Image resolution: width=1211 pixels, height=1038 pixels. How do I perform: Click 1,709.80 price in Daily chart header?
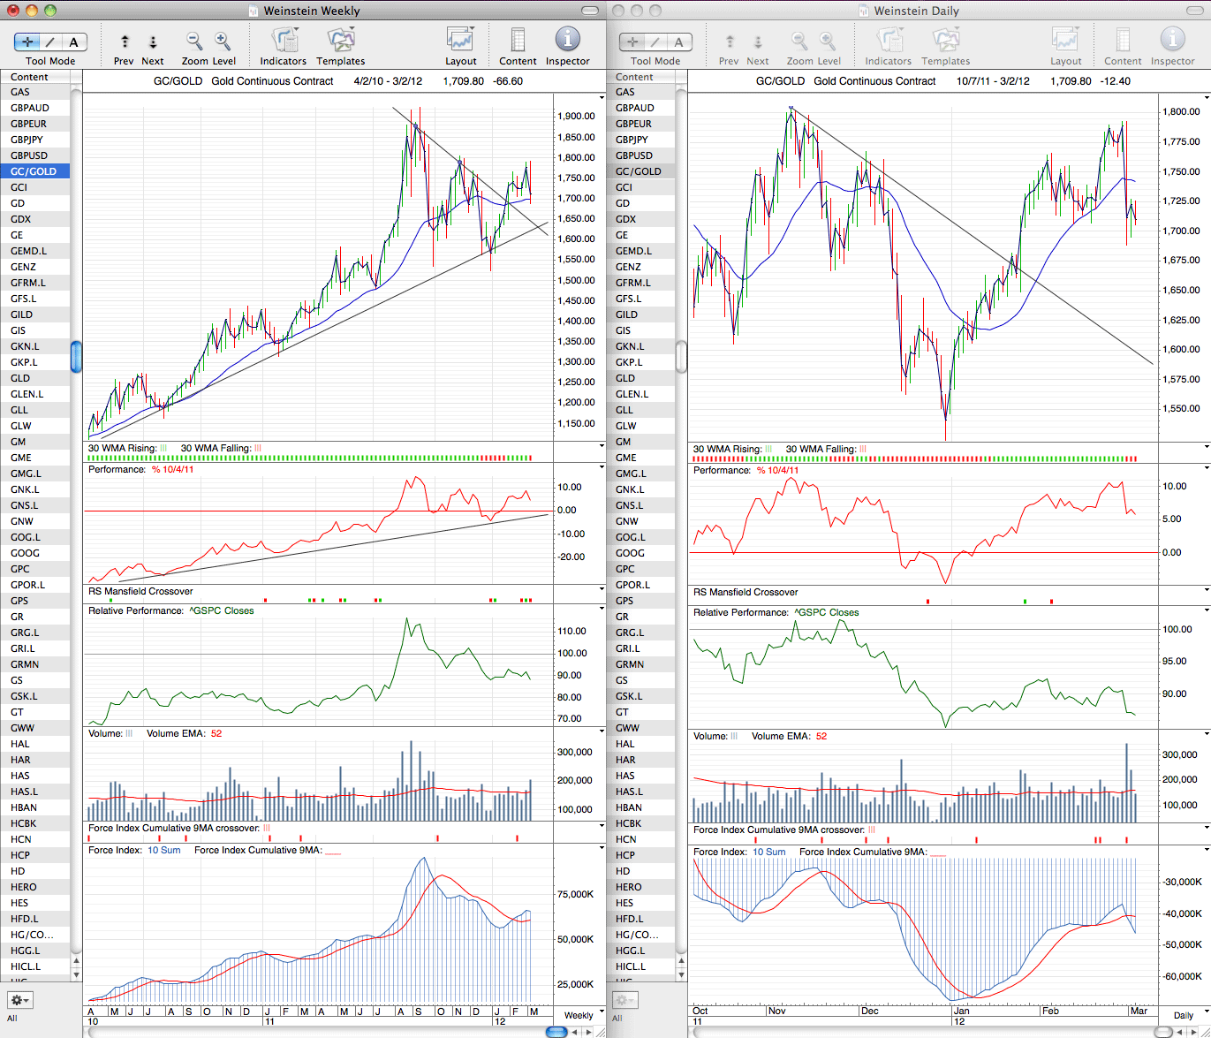(x=1071, y=81)
